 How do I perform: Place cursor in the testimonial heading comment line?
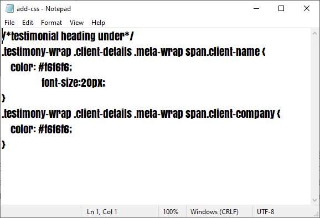tap(68, 36)
